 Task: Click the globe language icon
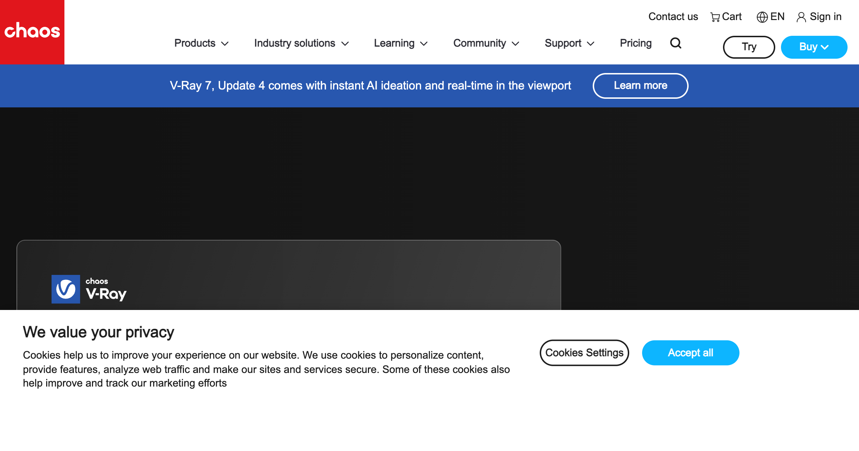pyautogui.click(x=762, y=17)
